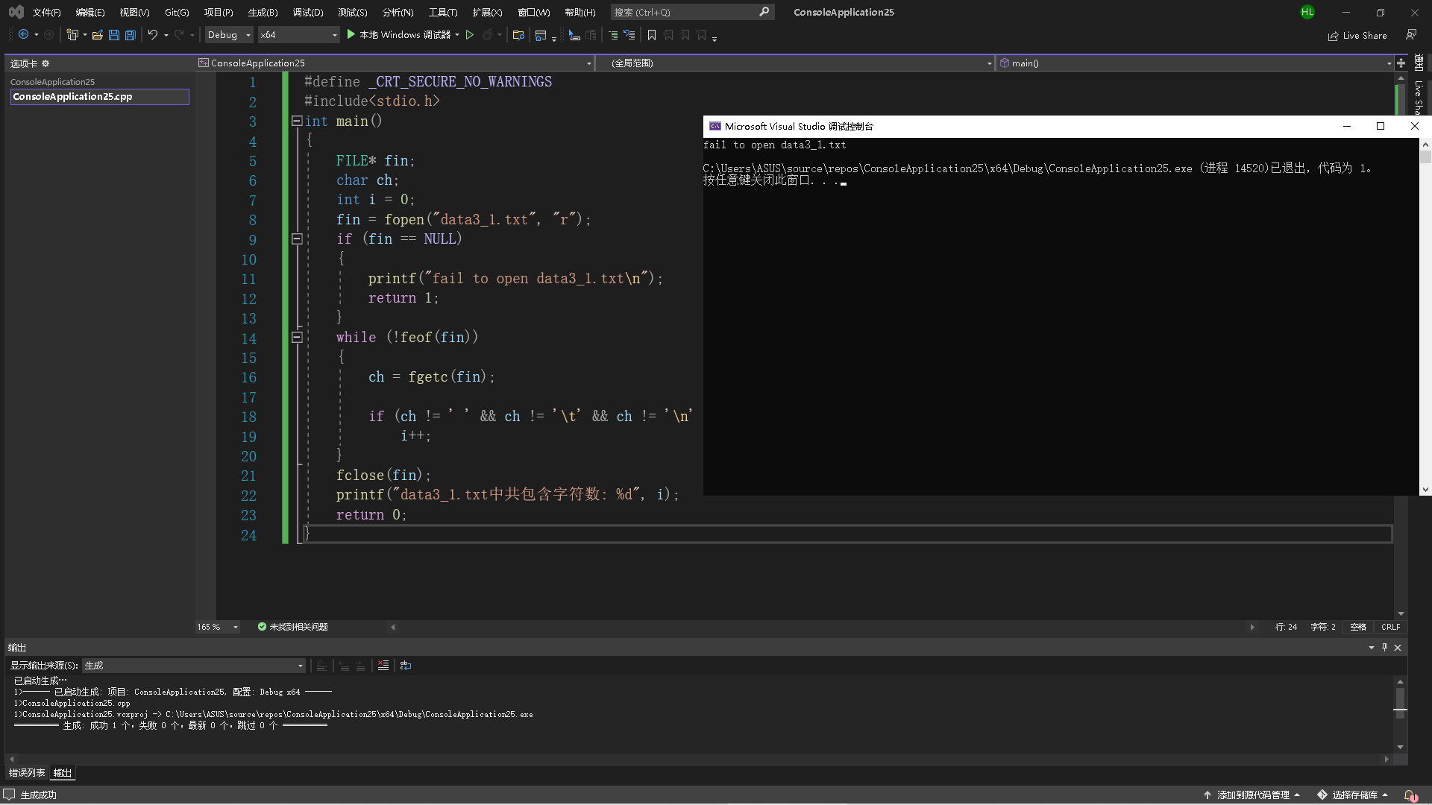Viewport: 1432px width, 805px height.
Task: Collapse the while loop fold marker
Action: [x=297, y=338]
